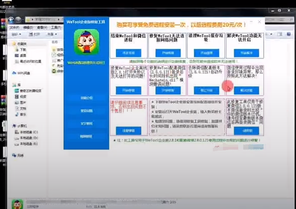Go forward in the Explorer window
The height and width of the screenshot is (209, 296).
click(18, 20)
